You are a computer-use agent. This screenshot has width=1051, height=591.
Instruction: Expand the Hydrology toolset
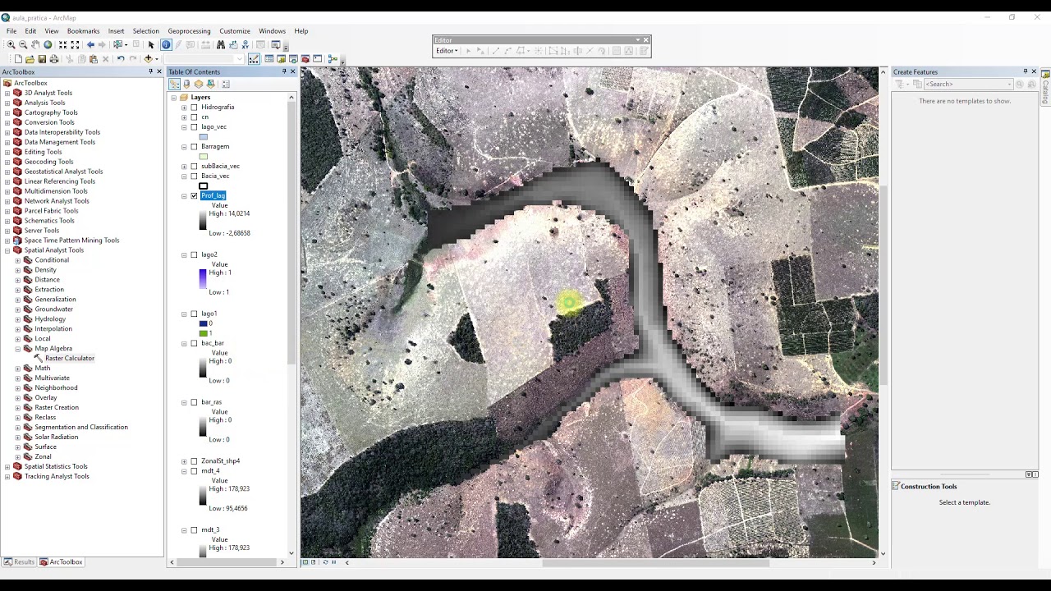(18, 319)
